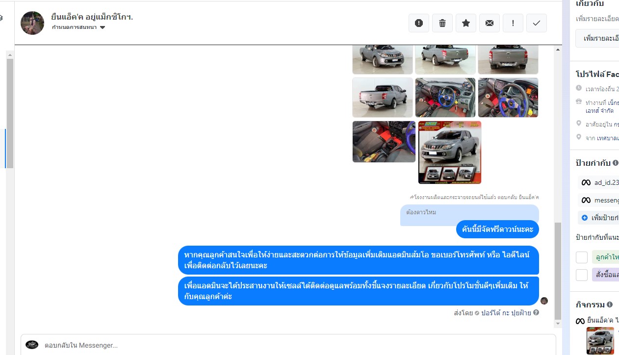This screenshot has width=619, height=355.
Task: Click the reply bubble คันนี้มีจัดฟรีดาวน์นะคะ
Action: (497, 229)
